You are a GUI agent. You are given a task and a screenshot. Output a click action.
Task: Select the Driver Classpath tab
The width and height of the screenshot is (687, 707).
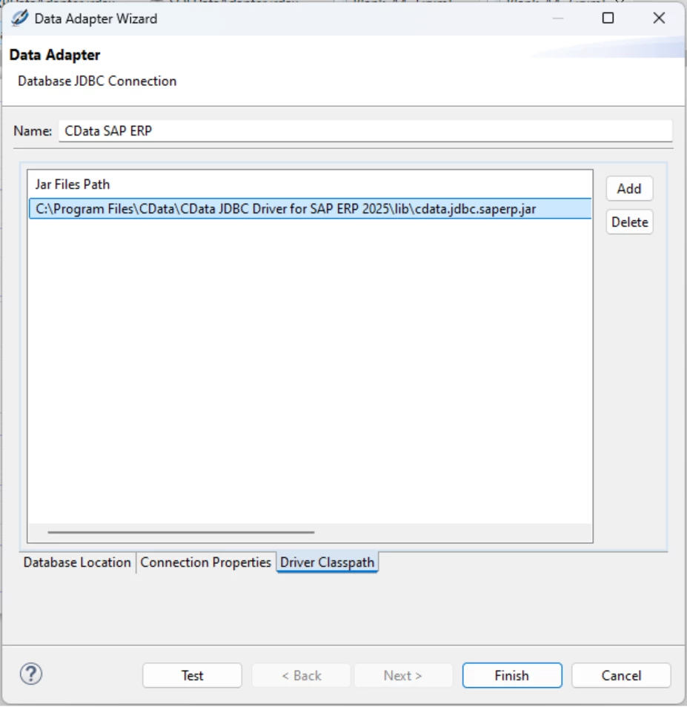[x=328, y=562]
